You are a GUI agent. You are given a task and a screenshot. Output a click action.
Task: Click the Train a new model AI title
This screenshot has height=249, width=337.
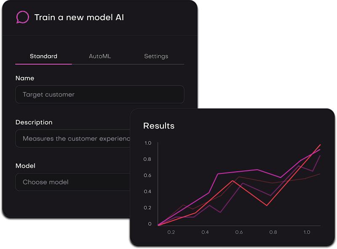79,17
